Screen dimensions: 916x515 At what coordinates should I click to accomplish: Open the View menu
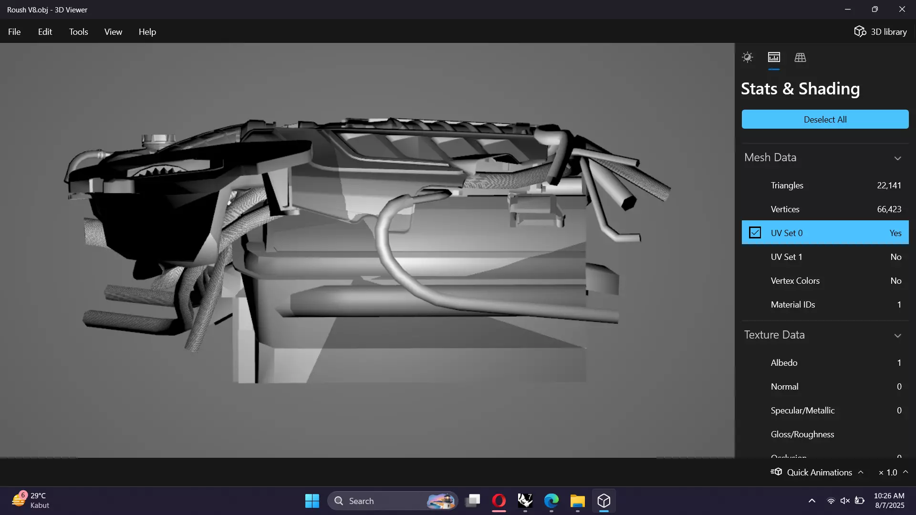click(x=113, y=31)
